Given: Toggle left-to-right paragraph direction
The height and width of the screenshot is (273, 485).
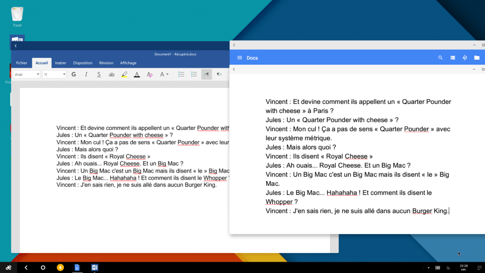Looking at the screenshot, I should pyautogui.click(x=207, y=74).
